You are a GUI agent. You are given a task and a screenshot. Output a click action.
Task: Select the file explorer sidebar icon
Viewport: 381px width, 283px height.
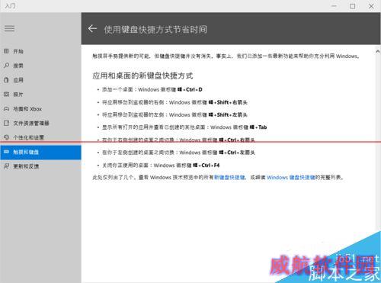pyautogui.click(x=6, y=123)
